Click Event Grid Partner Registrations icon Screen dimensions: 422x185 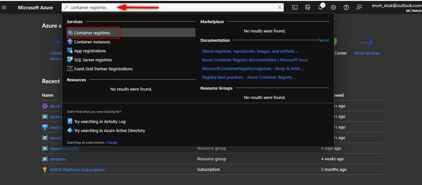[70, 68]
